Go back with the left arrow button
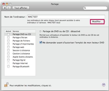This screenshot has height=91, width=109. 5,8
